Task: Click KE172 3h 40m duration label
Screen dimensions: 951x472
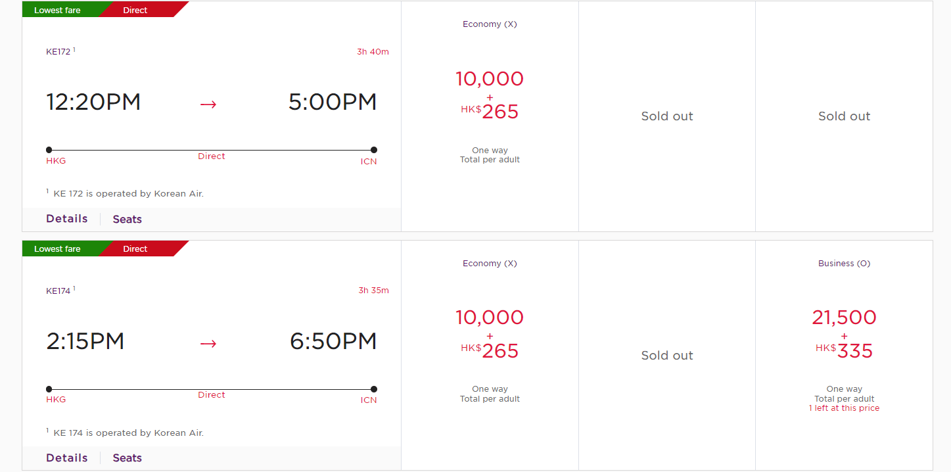Action: [373, 52]
